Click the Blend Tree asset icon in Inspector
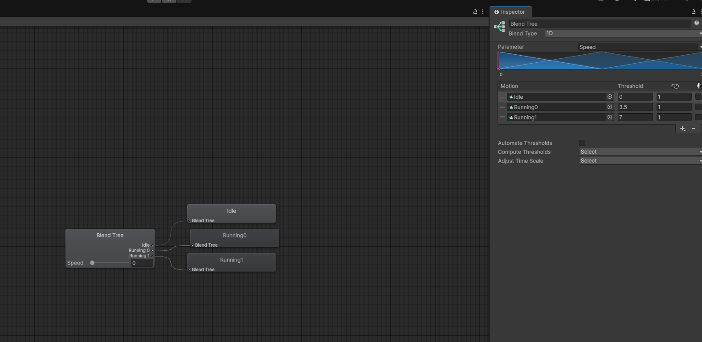The height and width of the screenshot is (342, 702). pos(499,27)
